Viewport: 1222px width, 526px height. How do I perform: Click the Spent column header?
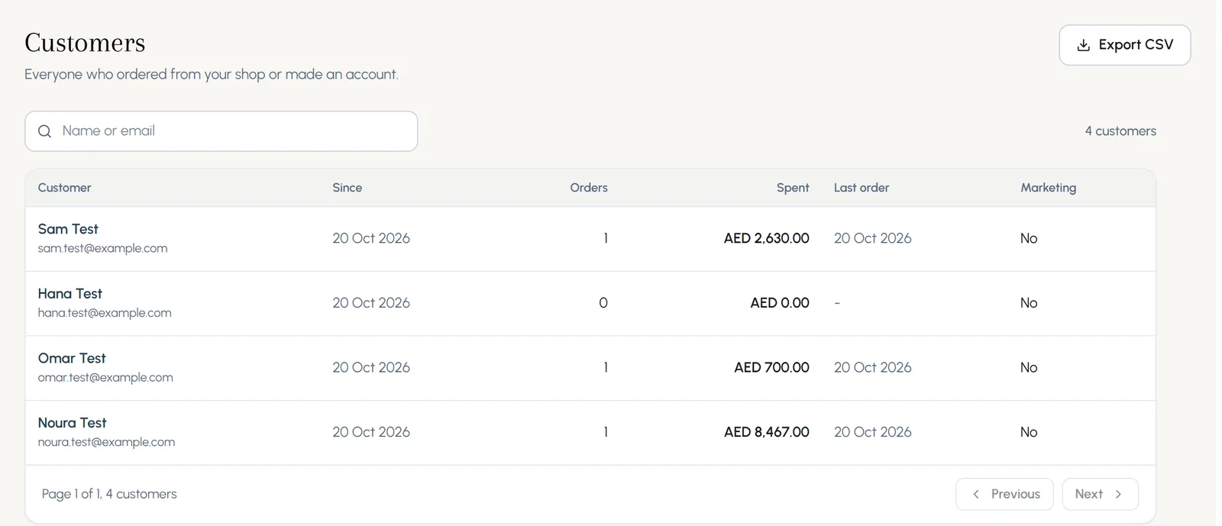coord(793,188)
